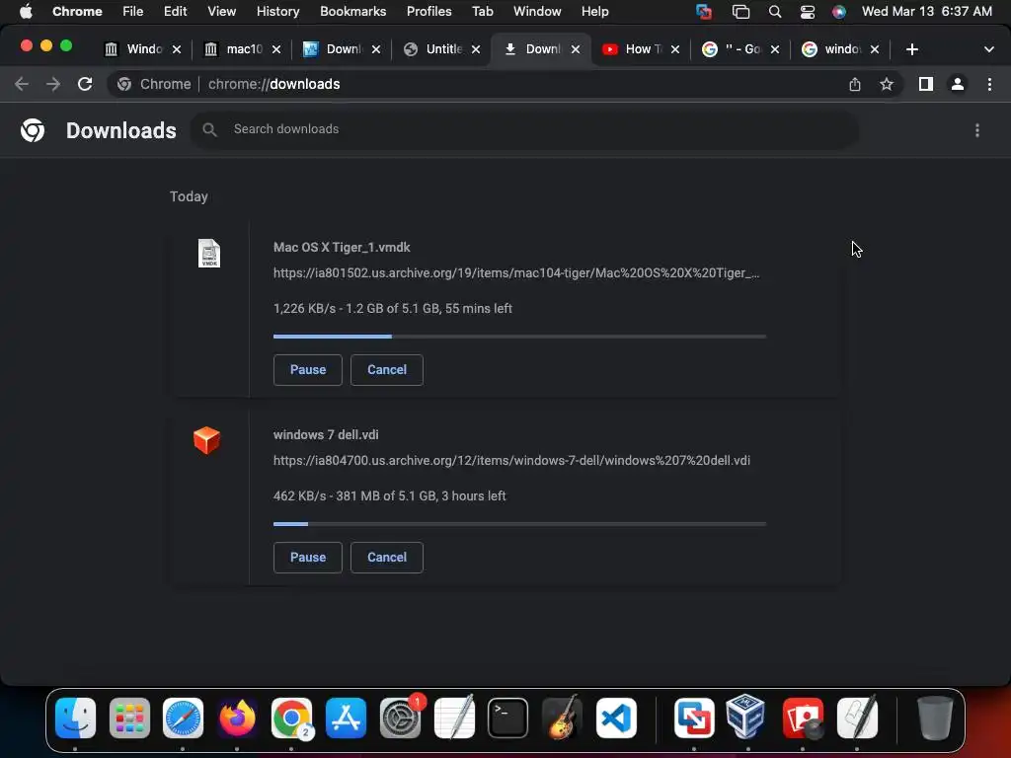Open Chrome's three-dot main menu
The width and height of the screenshot is (1011, 758).
click(x=989, y=84)
